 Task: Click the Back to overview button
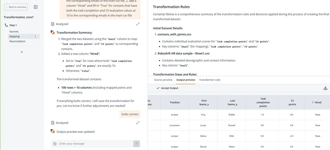pyautogui.click(x=16, y=7)
